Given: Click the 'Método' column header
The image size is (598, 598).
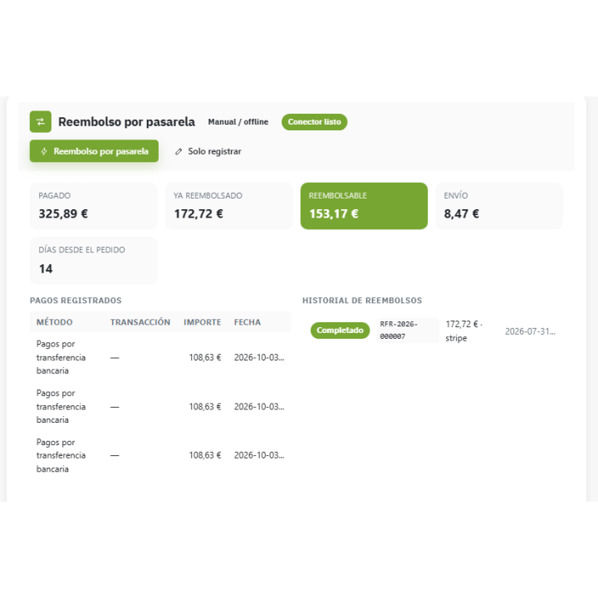Looking at the screenshot, I should pos(55,322).
